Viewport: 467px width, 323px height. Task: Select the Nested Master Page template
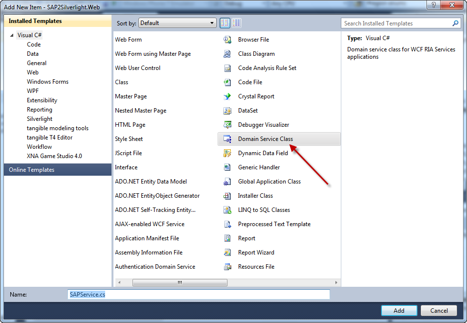click(141, 111)
